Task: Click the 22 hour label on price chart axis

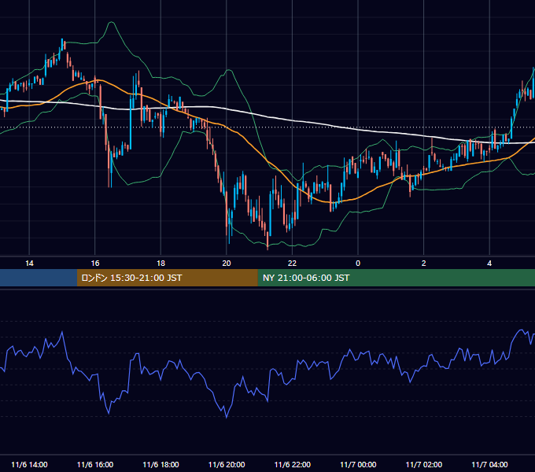Action: click(293, 264)
